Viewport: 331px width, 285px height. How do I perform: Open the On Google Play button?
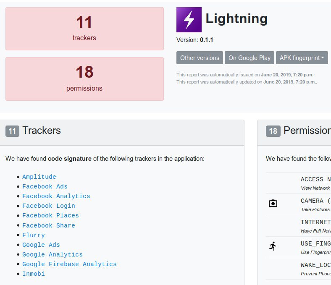click(x=250, y=58)
